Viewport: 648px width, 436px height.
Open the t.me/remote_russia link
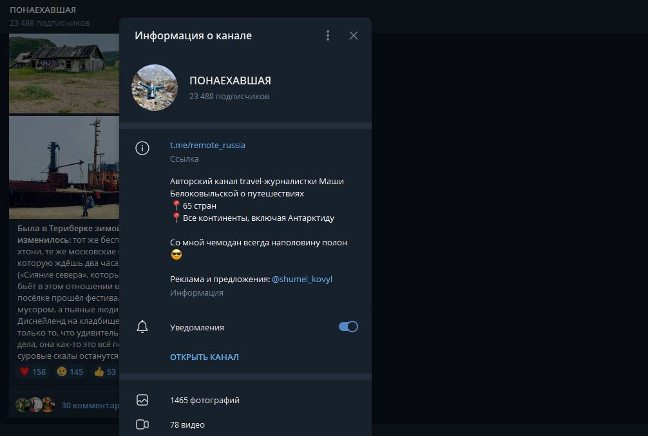click(208, 145)
